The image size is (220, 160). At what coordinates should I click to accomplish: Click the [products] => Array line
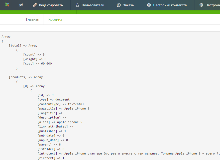26,77
